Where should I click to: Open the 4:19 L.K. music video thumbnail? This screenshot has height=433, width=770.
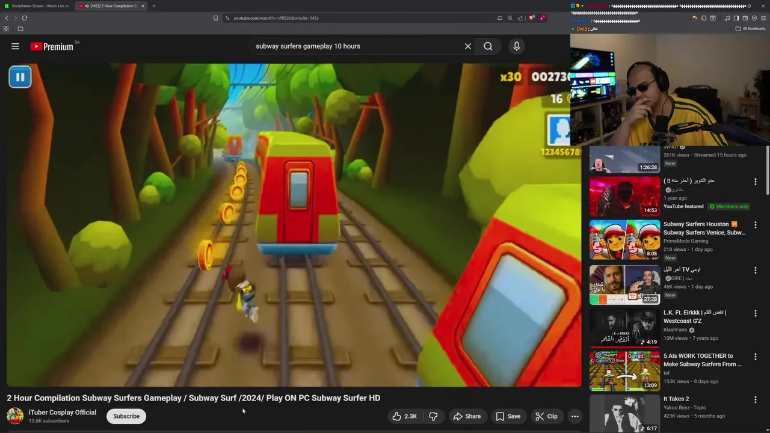click(624, 328)
